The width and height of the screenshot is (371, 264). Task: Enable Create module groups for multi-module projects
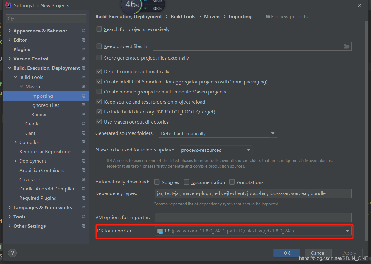[x=99, y=92]
